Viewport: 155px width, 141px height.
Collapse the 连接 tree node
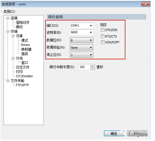(x=8, y=18)
